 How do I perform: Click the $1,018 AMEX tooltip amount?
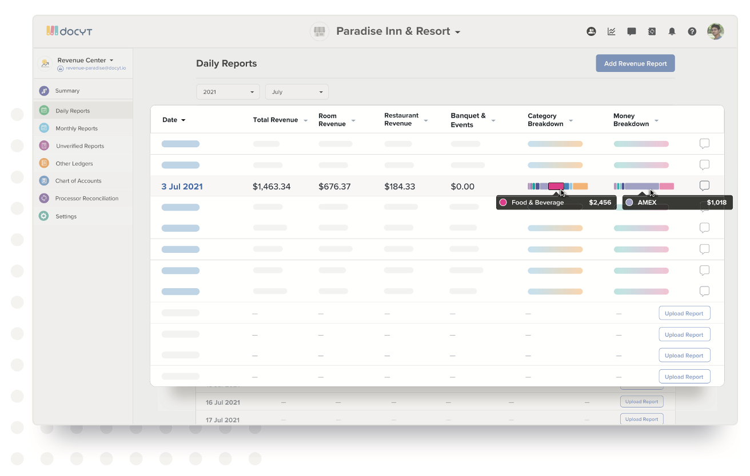[x=717, y=203]
